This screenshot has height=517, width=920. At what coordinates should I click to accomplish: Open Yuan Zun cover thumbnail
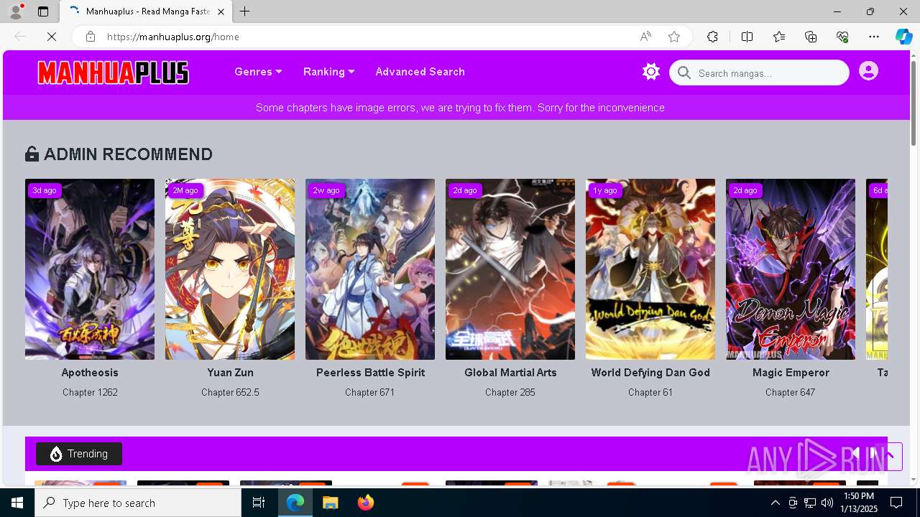click(230, 269)
